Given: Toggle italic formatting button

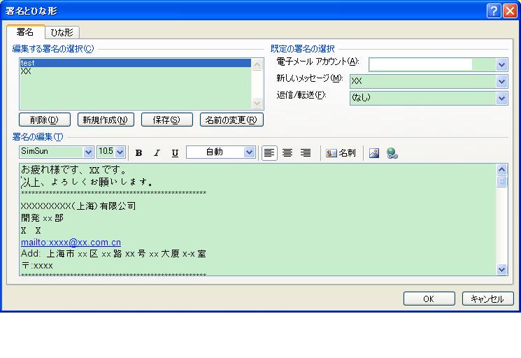Looking at the screenshot, I should click(x=157, y=152).
